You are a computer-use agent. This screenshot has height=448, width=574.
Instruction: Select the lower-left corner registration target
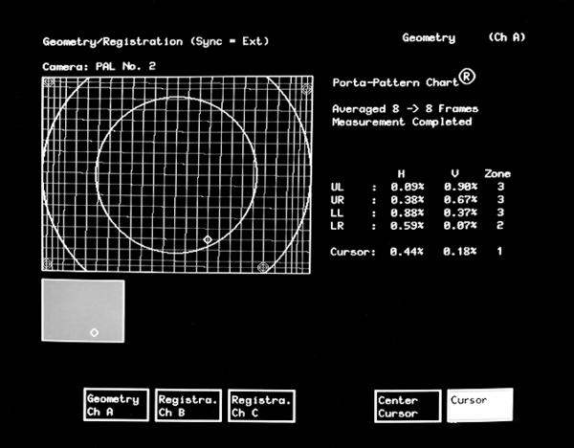pos(47,262)
